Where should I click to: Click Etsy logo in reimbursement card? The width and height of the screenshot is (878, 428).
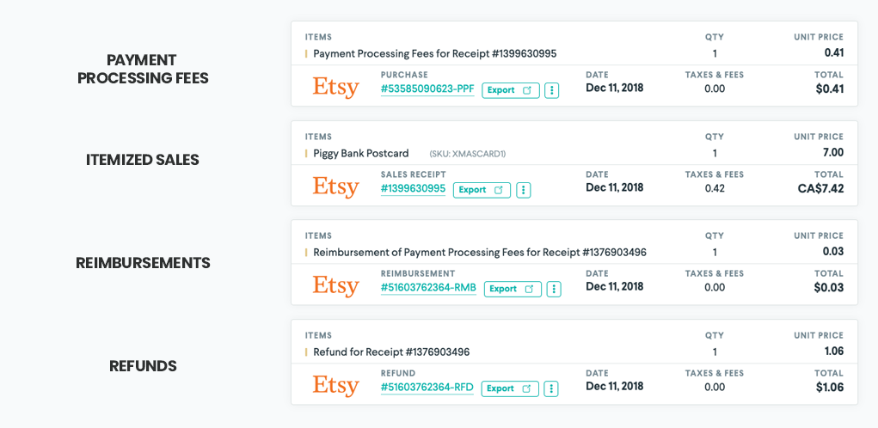335,286
